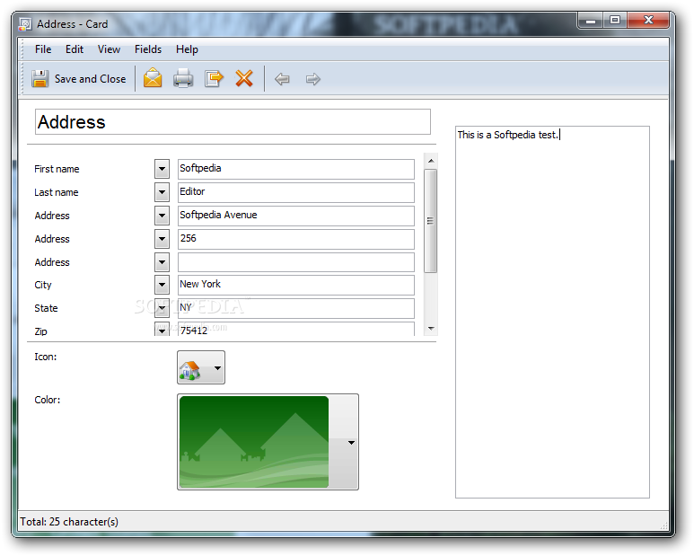The height and width of the screenshot is (556, 694).
Task: Send card by email envelope icon
Action: (153, 78)
